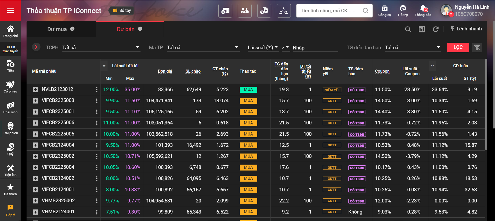
Task: Open the TCPH dropdown
Action: [x=101, y=47]
